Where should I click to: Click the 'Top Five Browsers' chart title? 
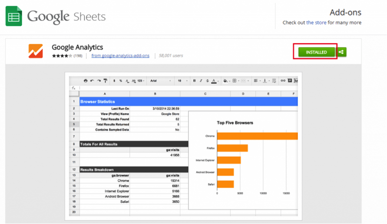(235, 123)
